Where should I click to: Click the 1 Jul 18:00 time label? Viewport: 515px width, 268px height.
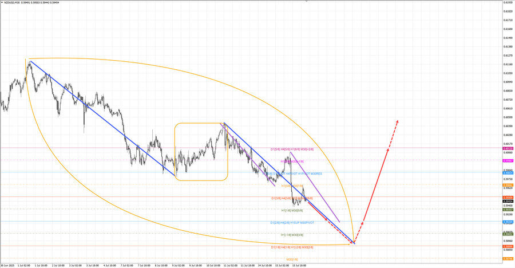pyautogui.click(x=41, y=265)
